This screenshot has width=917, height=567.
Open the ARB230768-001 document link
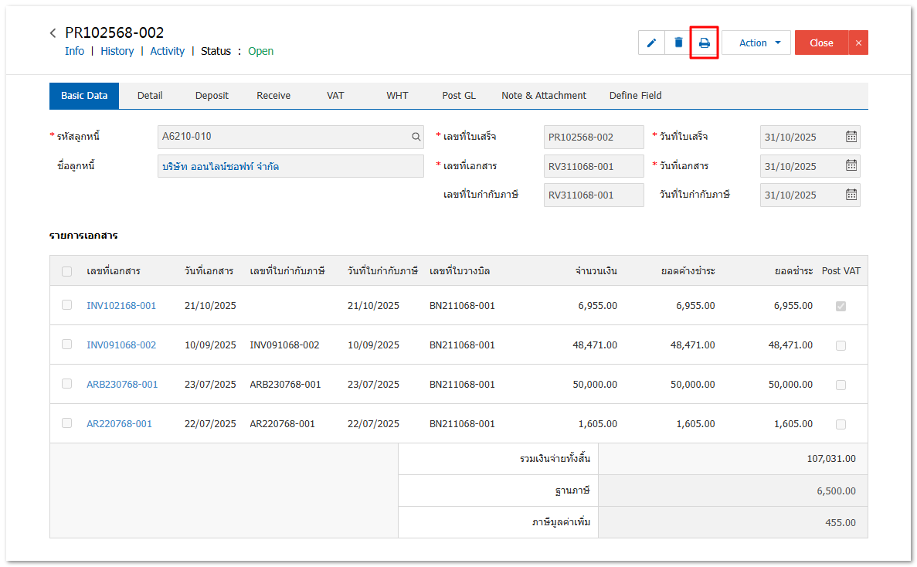coord(122,384)
